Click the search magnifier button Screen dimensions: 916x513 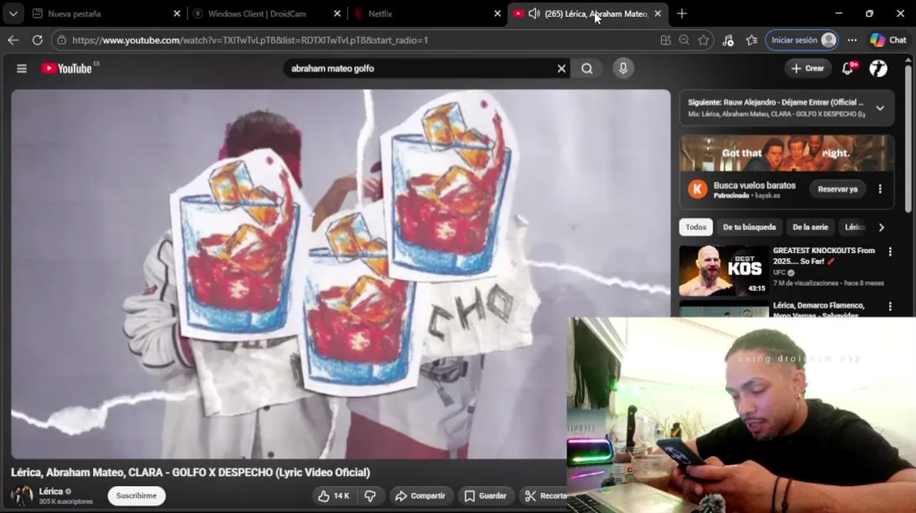[x=587, y=68]
